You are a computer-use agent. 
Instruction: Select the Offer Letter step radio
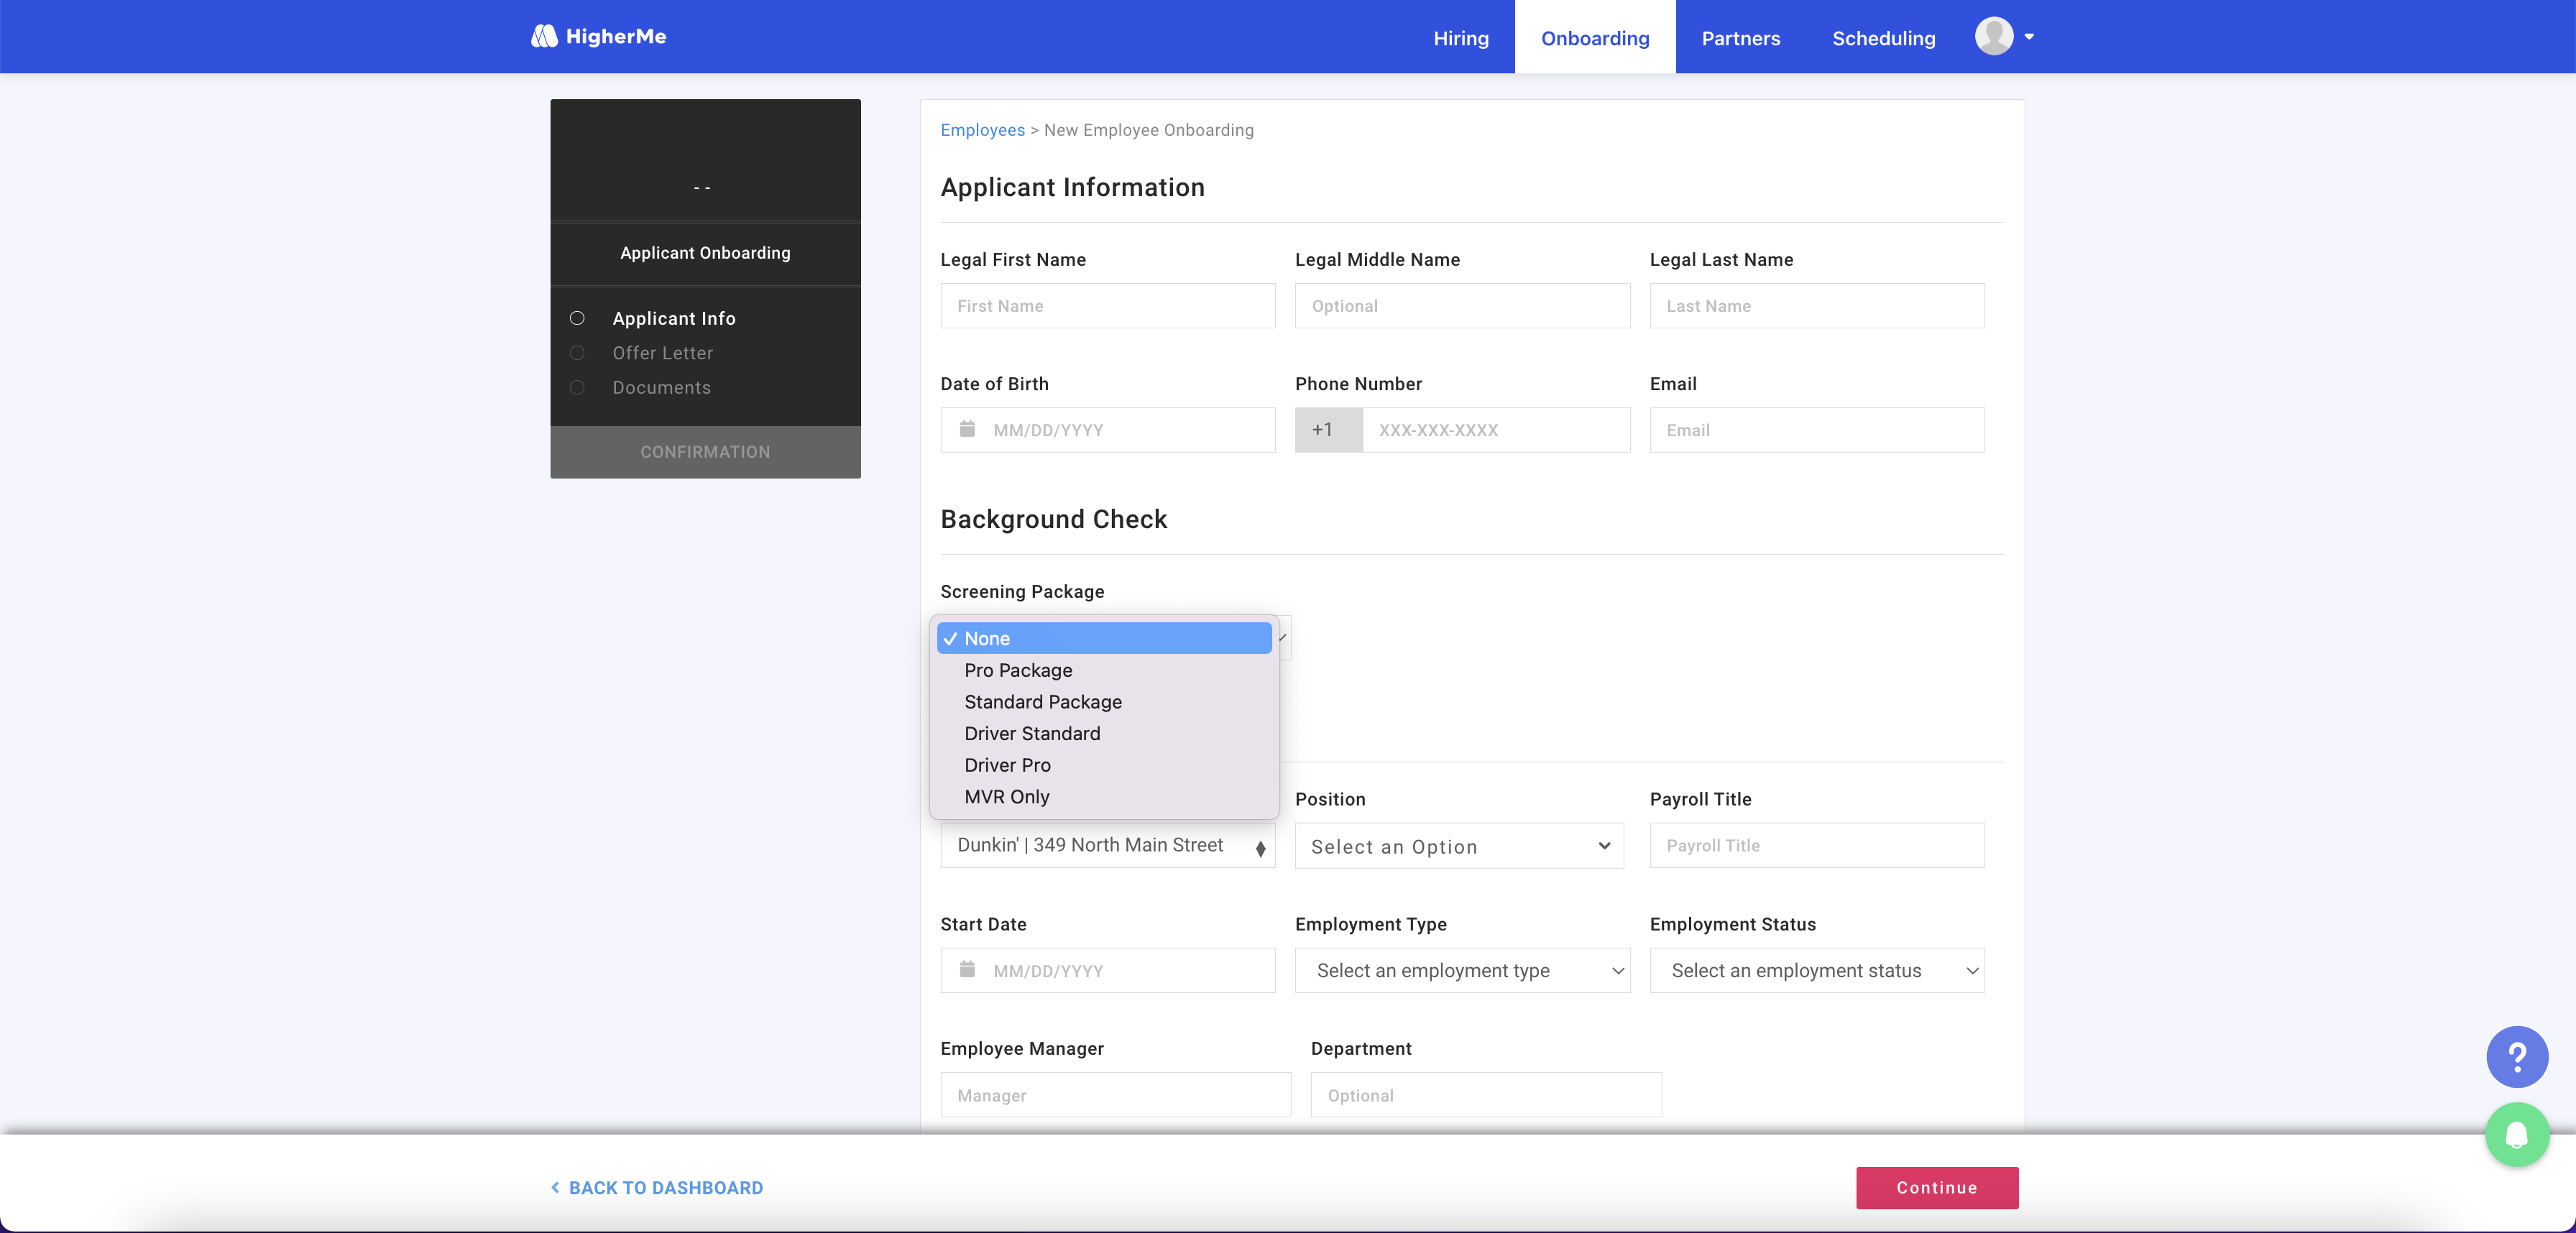tap(577, 353)
